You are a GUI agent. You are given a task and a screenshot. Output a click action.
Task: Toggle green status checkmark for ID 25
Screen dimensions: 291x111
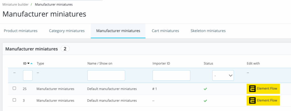click(x=205, y=89)
